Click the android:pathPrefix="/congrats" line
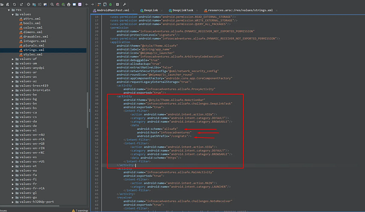This screenshot has width=365, height=212. [x=164, y=136]
